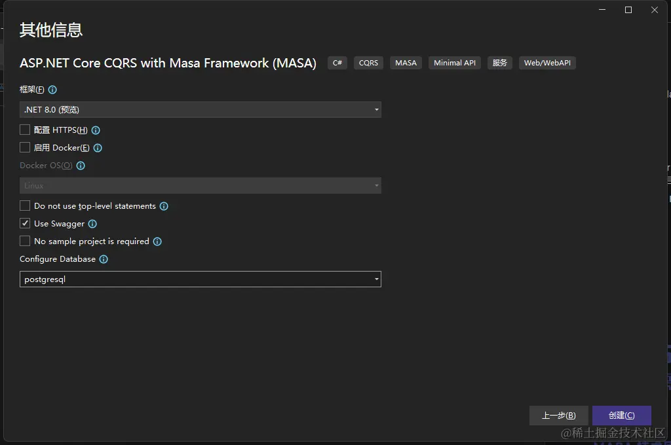Click the ASP.NET Core CQRS template title

click(168, 63)
